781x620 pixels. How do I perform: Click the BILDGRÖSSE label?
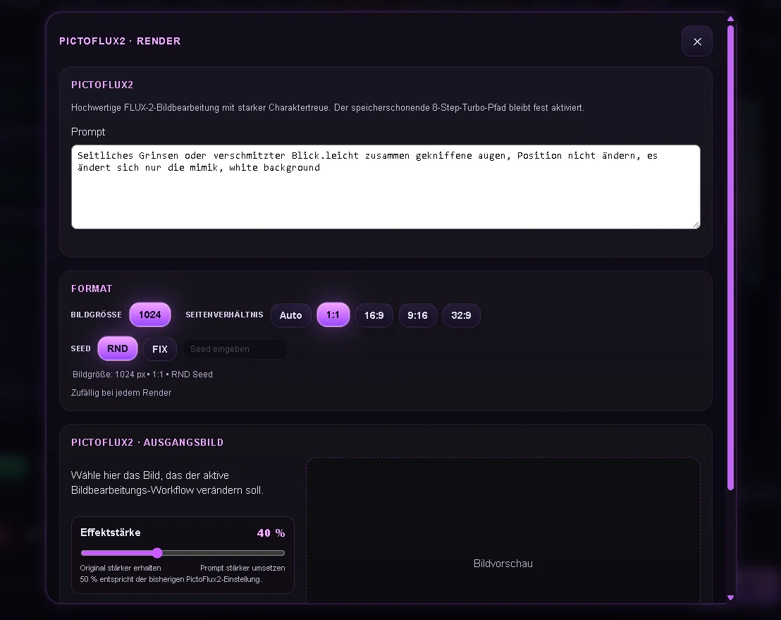(x=96, y=315)
